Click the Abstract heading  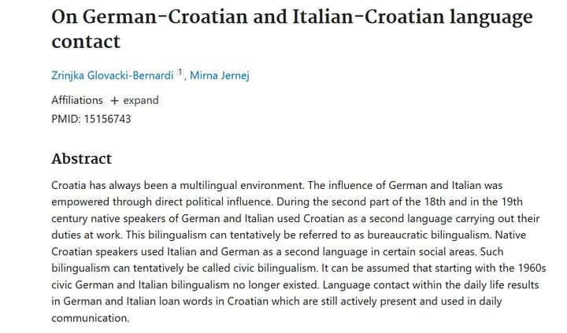pos(82,159)
